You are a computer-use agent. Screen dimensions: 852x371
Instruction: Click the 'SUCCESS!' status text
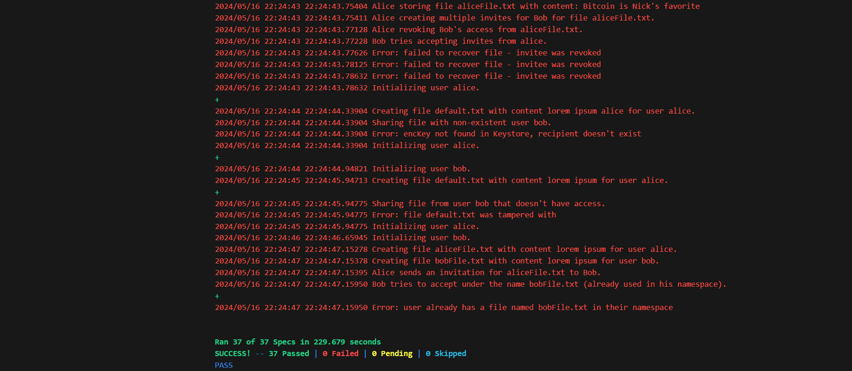(232, 353)
